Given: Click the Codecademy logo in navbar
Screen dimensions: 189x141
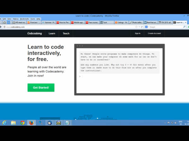Looking at the screenshot, I should pos(35,34).
